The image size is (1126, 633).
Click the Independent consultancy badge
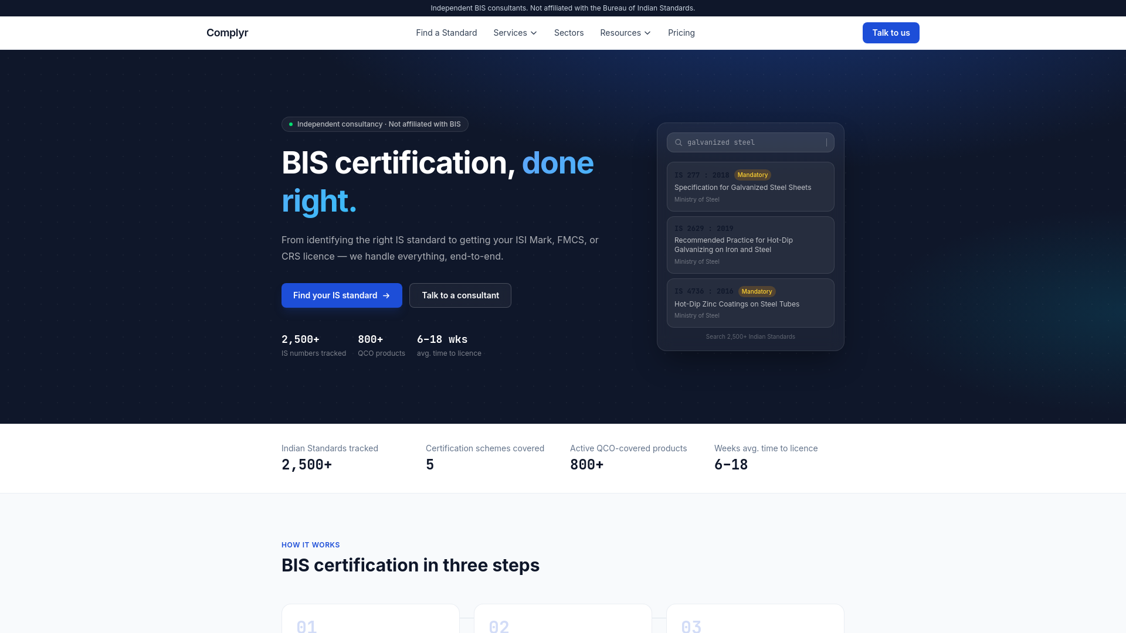pos(375,124)
